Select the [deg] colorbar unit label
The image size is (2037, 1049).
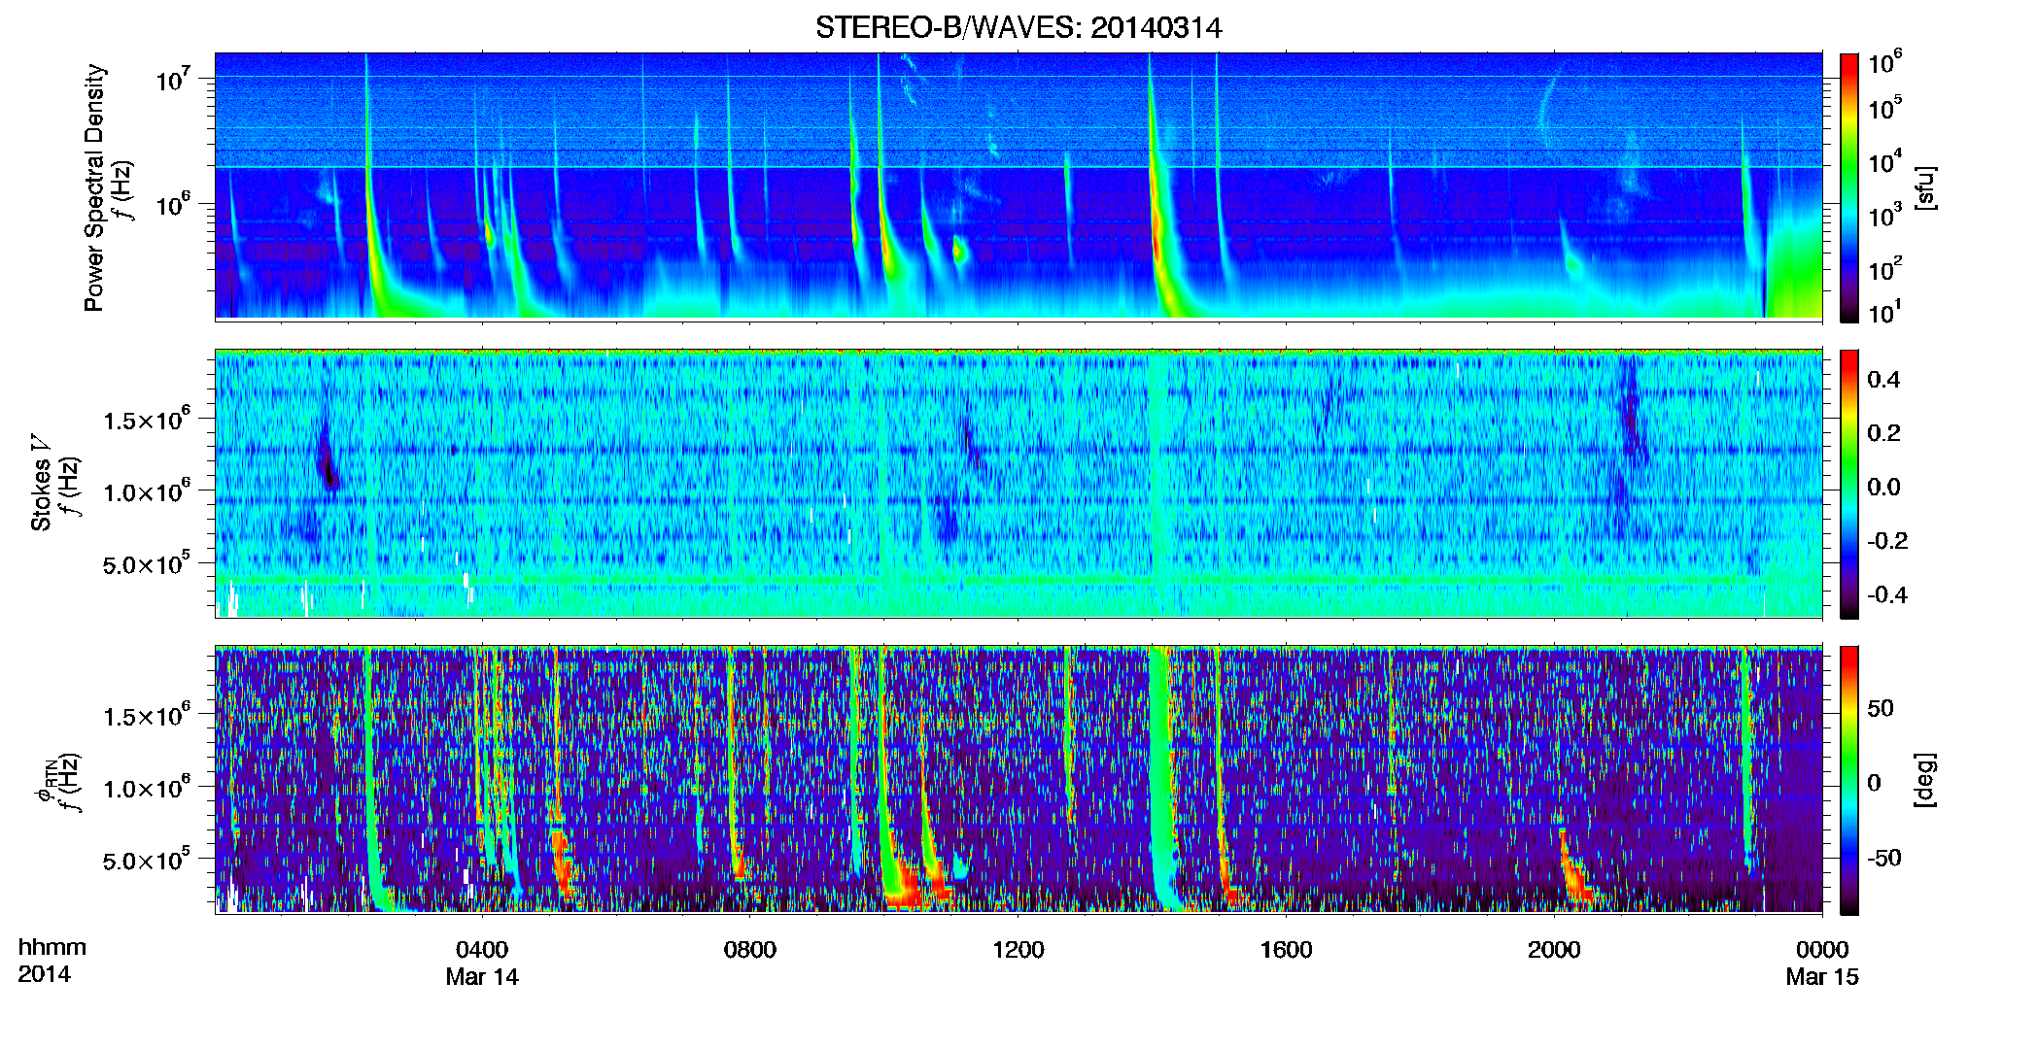[1925, 779]
